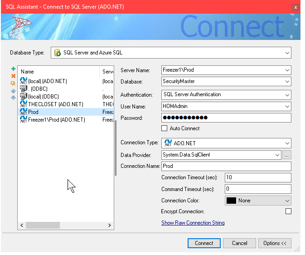305x255 pixels.
Task: Select the (local) (ADO.NET) connection row
Action: 66,81
